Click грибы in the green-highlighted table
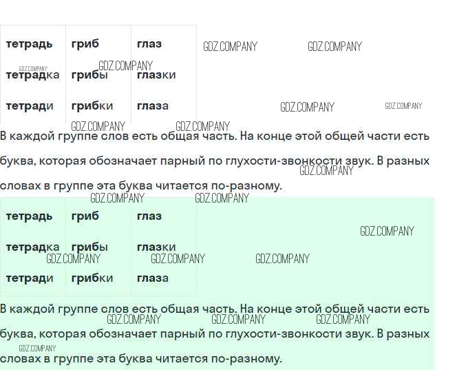This screenshot has width=468, height=370. [89, 247]
